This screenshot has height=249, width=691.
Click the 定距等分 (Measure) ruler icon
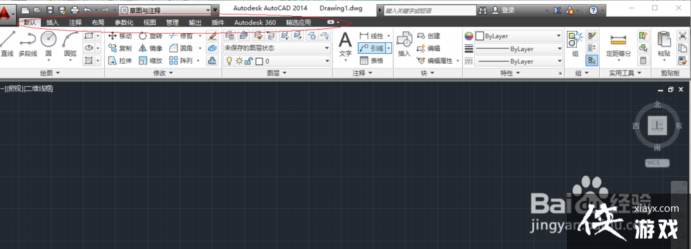tap(618, 40)
